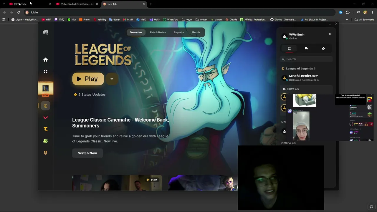This screenshot has width=377, height=212.
Task: Open the Riot Games fist logo menu
Action: pos(45,32)
